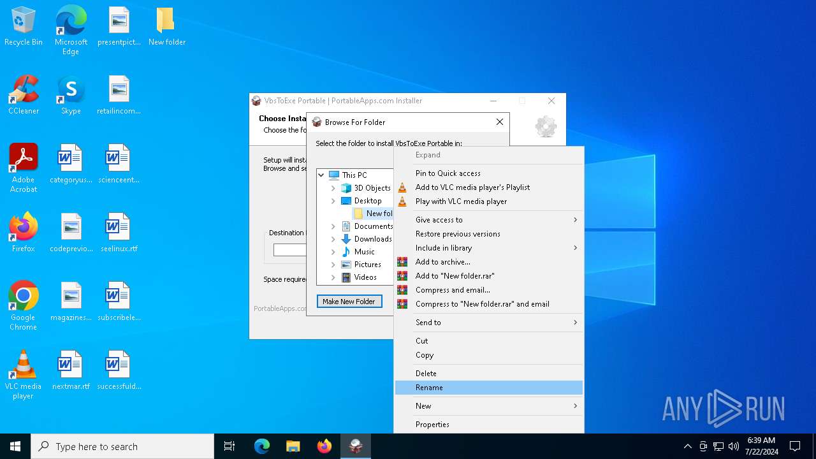
Task: Choose Compress and email option
Action: [489, 290]
